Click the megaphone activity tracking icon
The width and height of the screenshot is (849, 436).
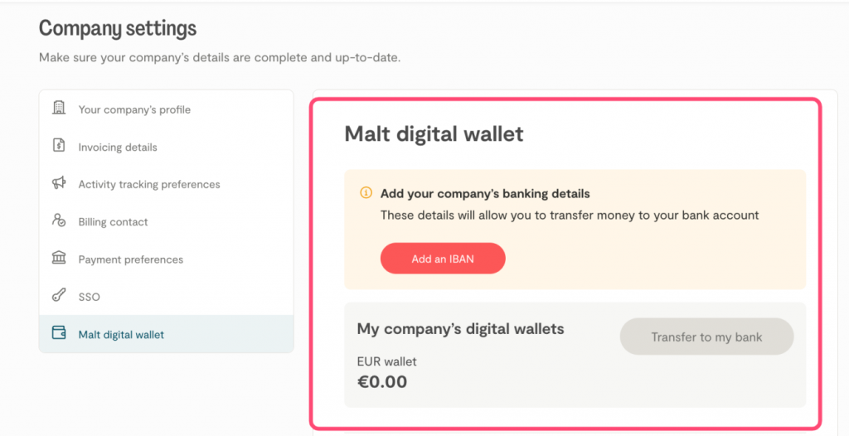pyautogui.click(x=59, y=183)
